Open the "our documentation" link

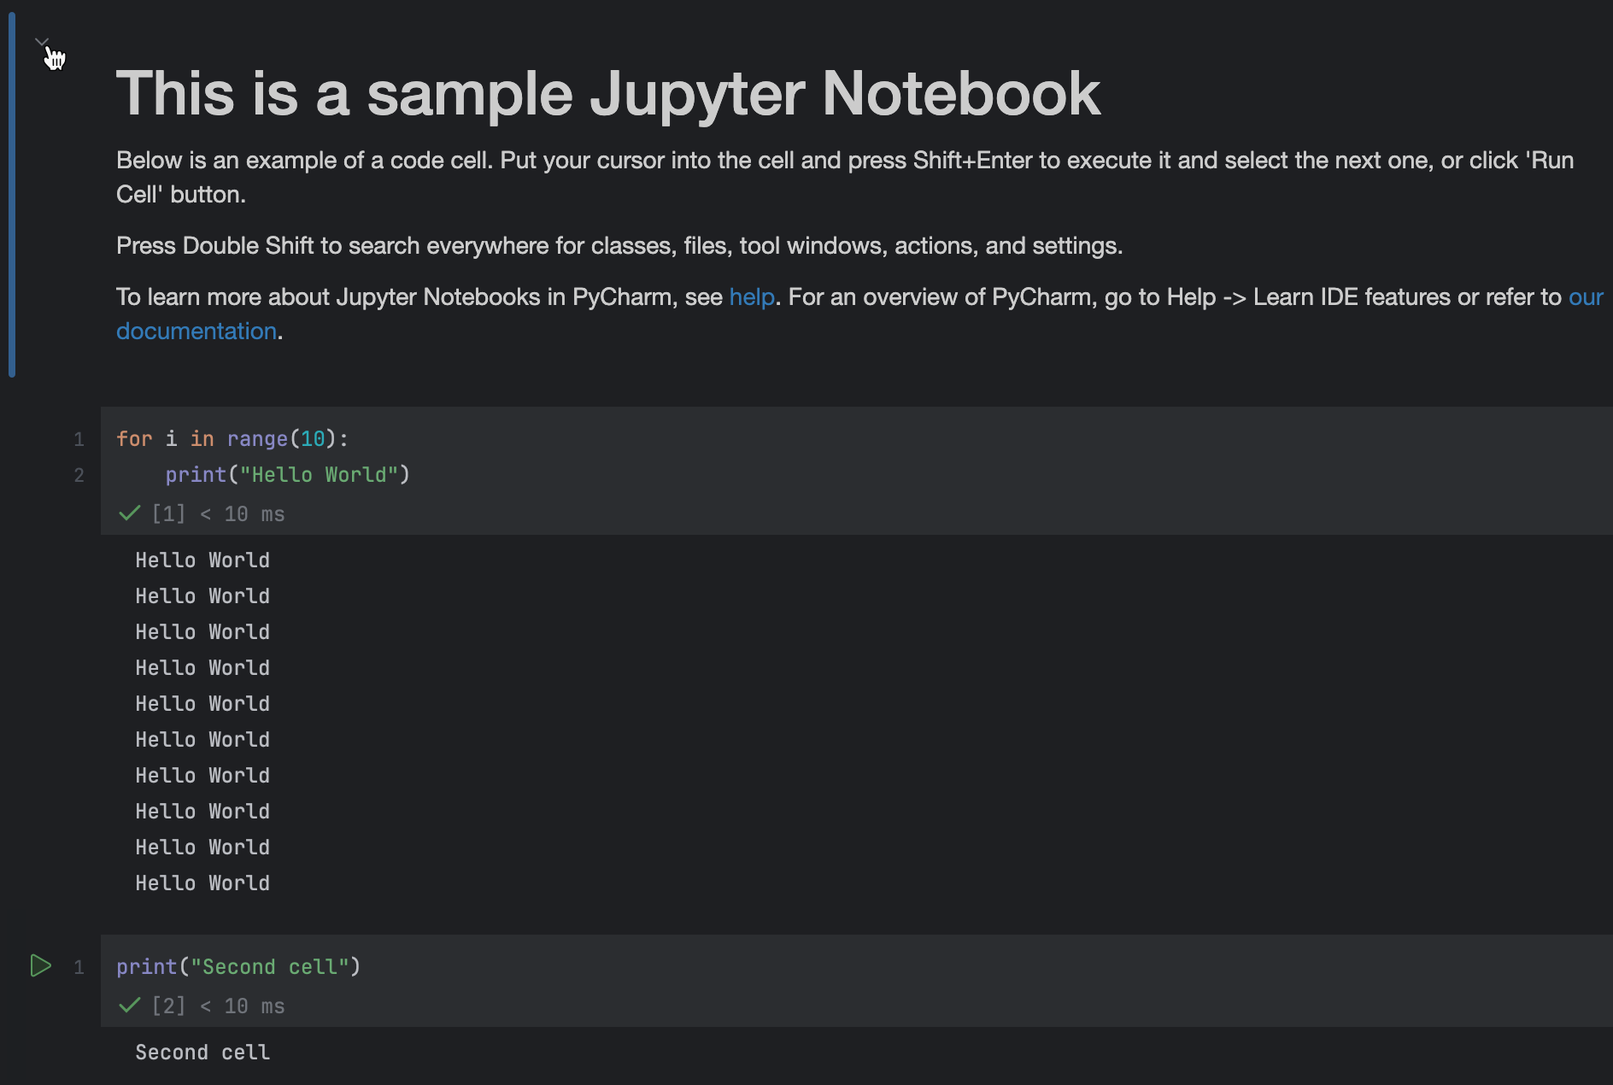(196, 331)
